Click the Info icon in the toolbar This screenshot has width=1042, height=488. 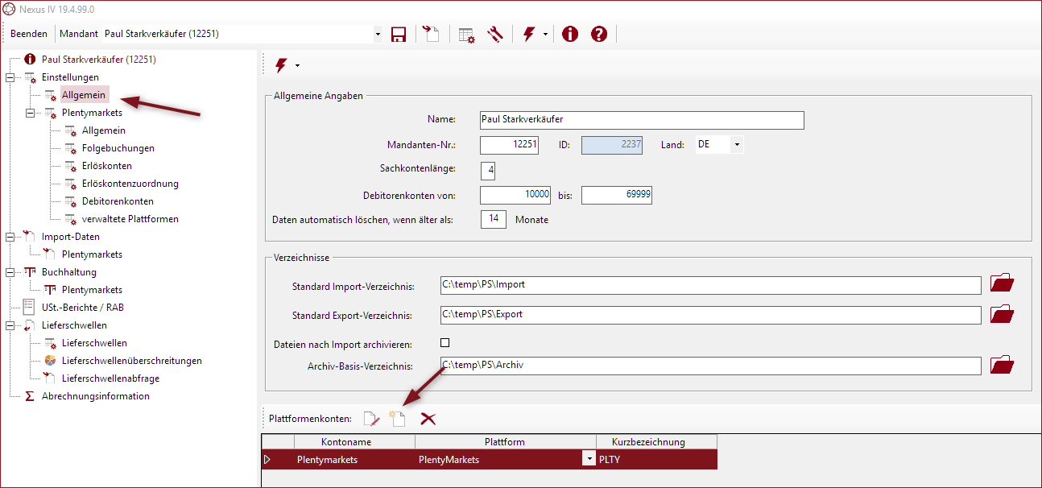[569, 34]
